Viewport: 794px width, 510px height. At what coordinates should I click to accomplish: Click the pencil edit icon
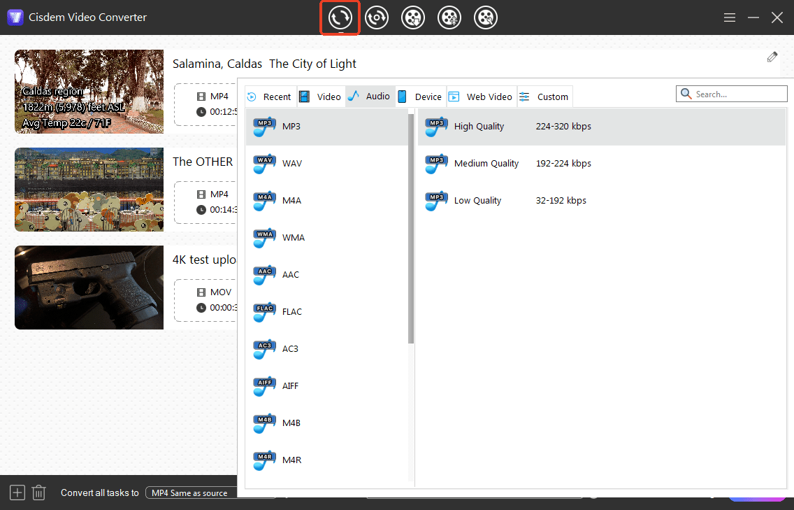pyautogui.click(x=772, y=57)
